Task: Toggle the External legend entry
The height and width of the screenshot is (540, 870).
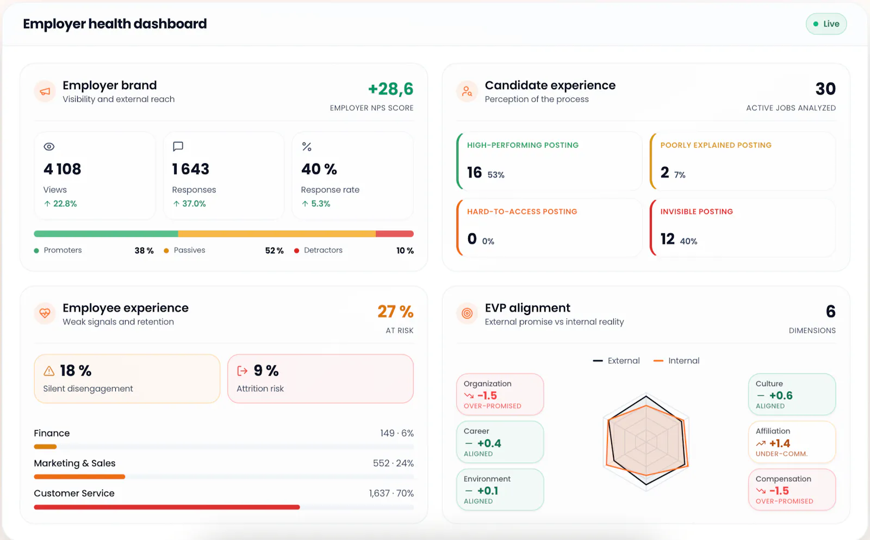Action: (616, 361)
